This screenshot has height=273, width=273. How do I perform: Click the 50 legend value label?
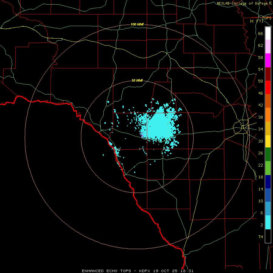coord(261,81)
